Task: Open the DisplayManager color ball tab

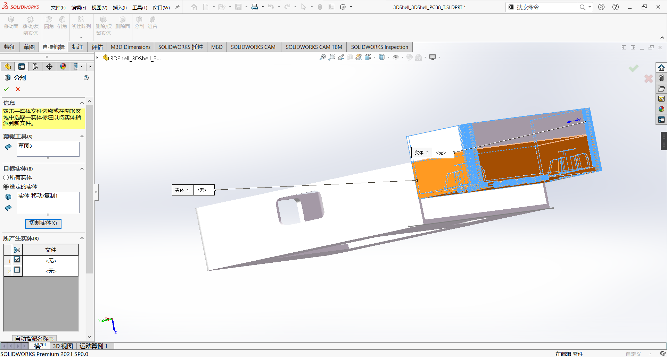Action: click(63, 67)
